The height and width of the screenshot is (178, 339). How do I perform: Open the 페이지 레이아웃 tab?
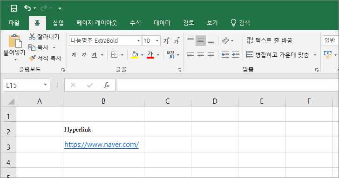pyautogui.click(x=97, y=23)
